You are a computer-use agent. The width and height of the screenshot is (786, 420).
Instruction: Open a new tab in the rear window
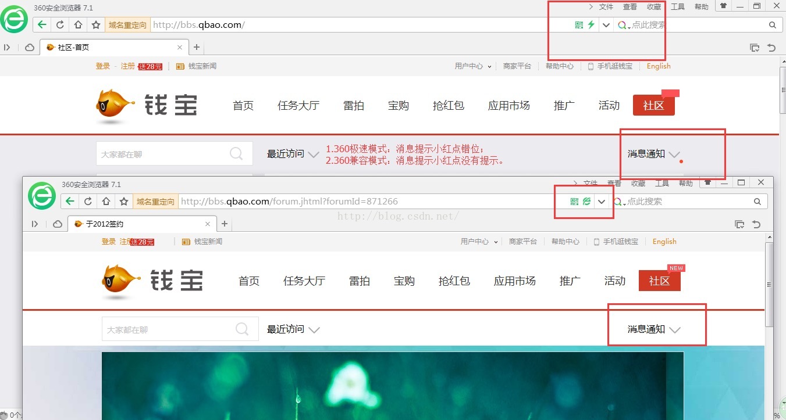(x=197, y=48)
